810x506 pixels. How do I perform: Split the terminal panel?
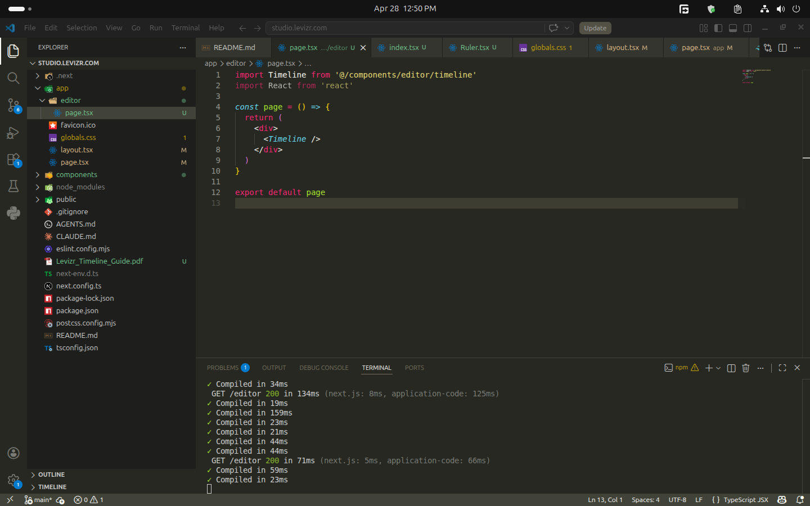[731, 368]
